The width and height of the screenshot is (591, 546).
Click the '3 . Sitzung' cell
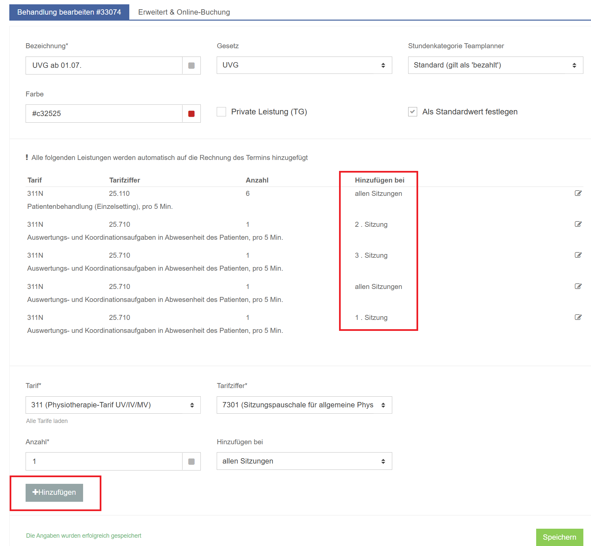tap(371, 255)
